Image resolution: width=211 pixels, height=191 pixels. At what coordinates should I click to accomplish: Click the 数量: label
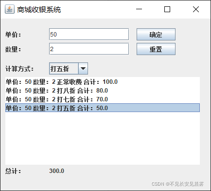point(13,49)
